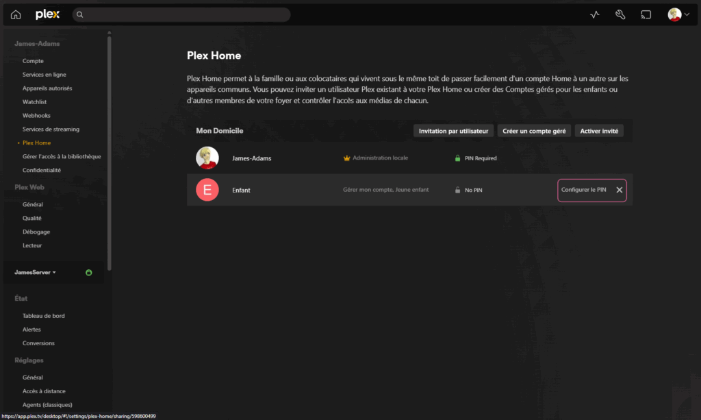The height and width of the screenshot is (420, 701).
Task: Open Alertes page
Action: click(31, 329)
